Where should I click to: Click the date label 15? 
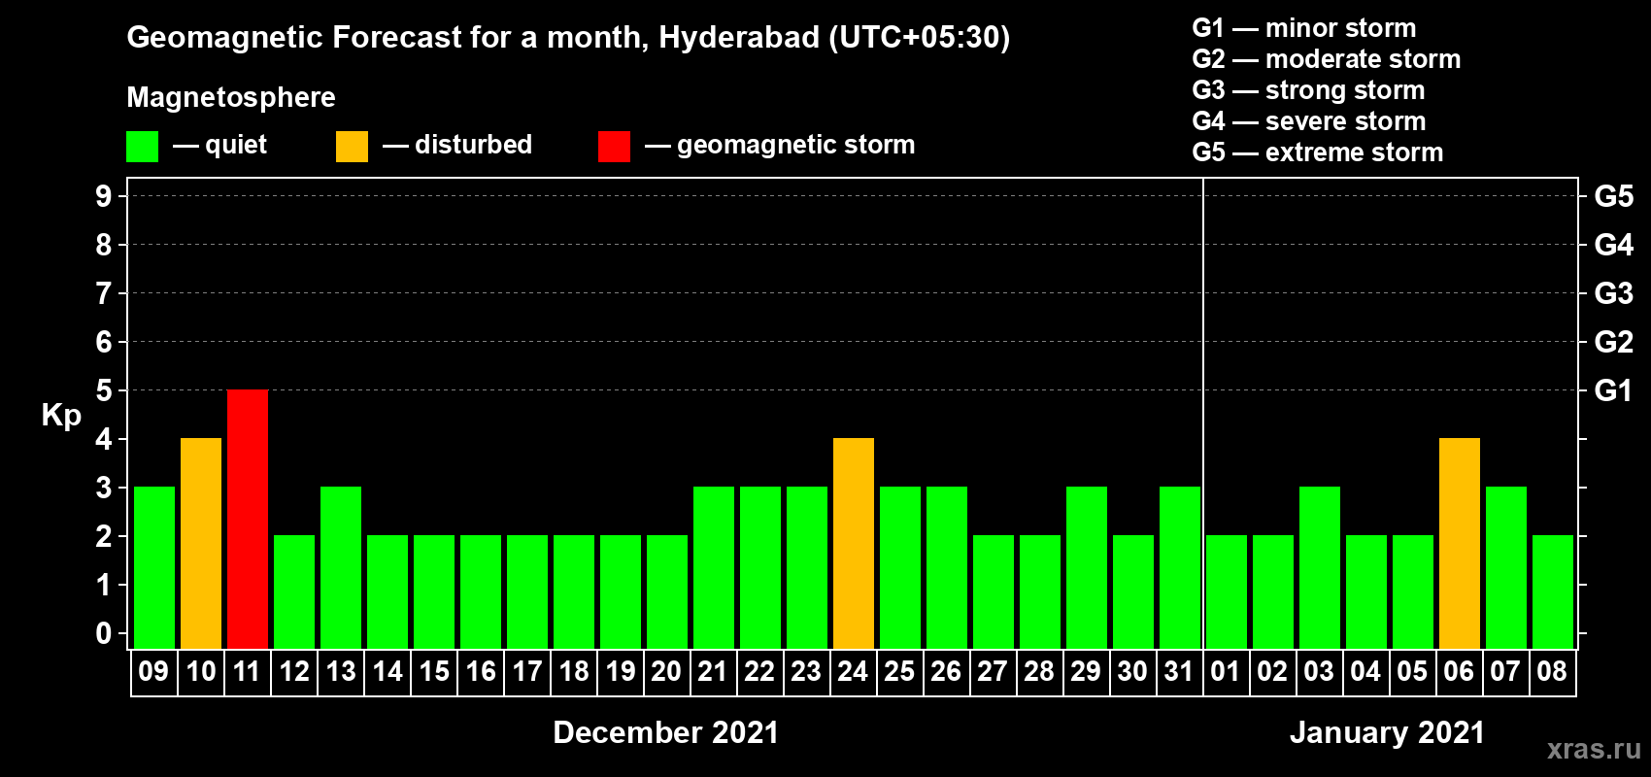[x=433, y=671]
